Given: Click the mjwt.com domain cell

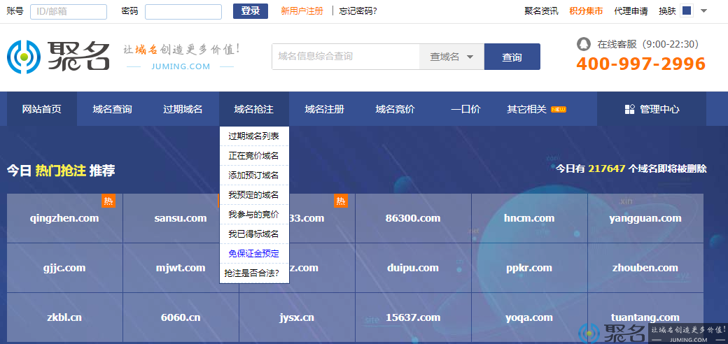Looking at the screenshot, I should pyautogui.click(x=181, y=268).
